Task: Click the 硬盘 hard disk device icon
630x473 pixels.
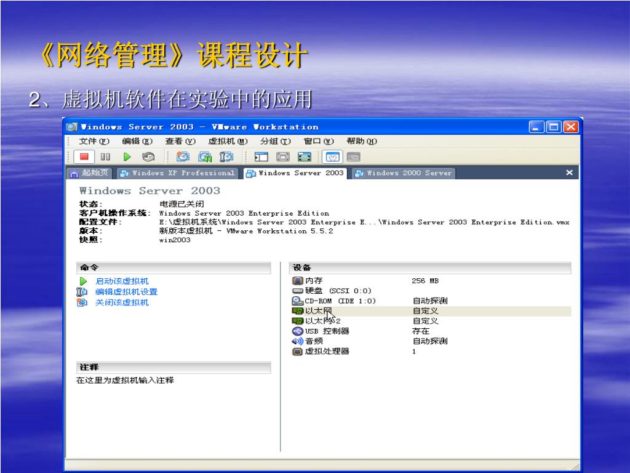Action: click(297, 291)
